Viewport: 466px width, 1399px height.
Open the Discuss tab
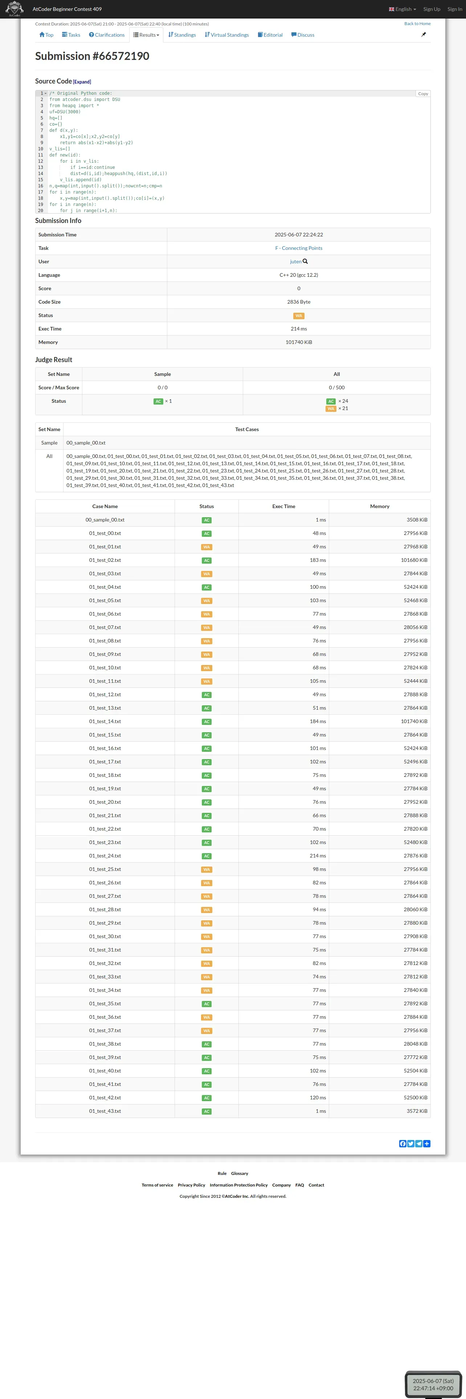tap(303, 35)
